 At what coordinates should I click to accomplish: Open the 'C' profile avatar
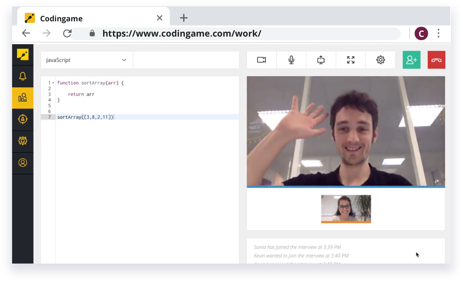(x=421, y=33)
